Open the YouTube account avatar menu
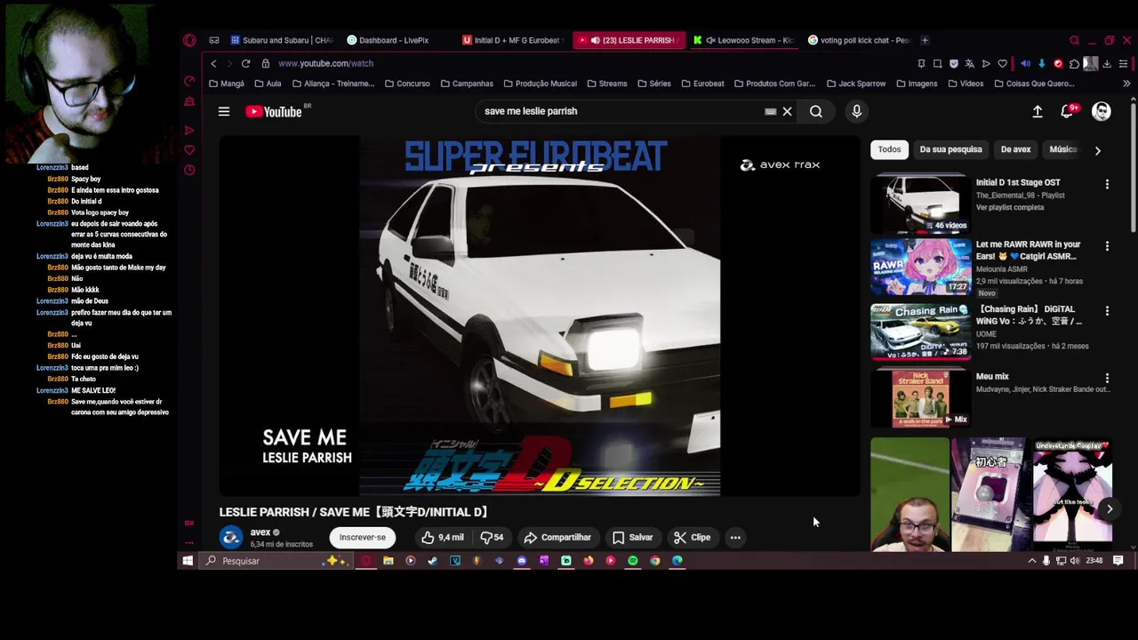Viewport: 1138px width, 640px height. coord(1102,111)
